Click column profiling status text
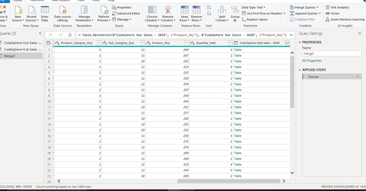366x191 pixels. click(64, 186)
